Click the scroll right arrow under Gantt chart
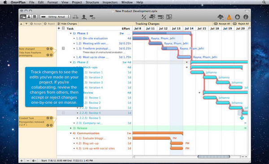The height and width of the screenshot is (164, 269). 246,157
